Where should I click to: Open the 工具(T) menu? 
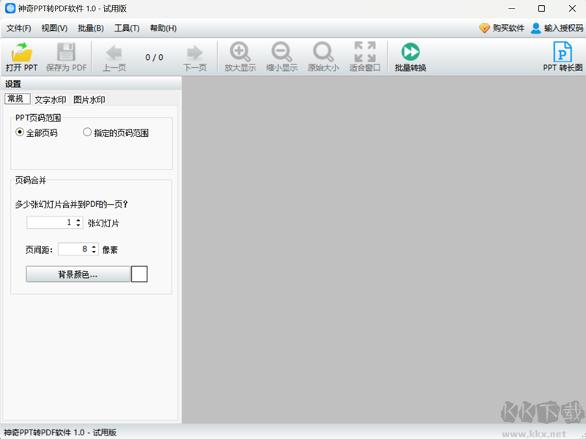126,28
